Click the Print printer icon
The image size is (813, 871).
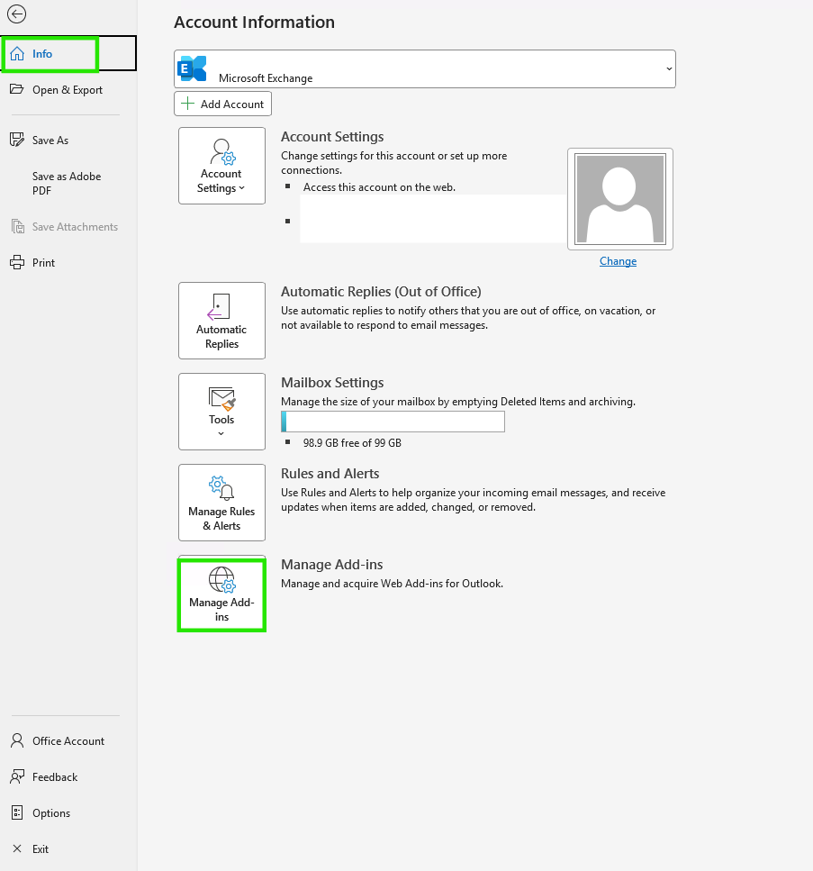(x=17, y=262)
